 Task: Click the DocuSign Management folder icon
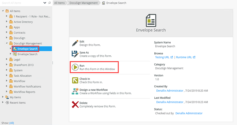tap(11, 44)
